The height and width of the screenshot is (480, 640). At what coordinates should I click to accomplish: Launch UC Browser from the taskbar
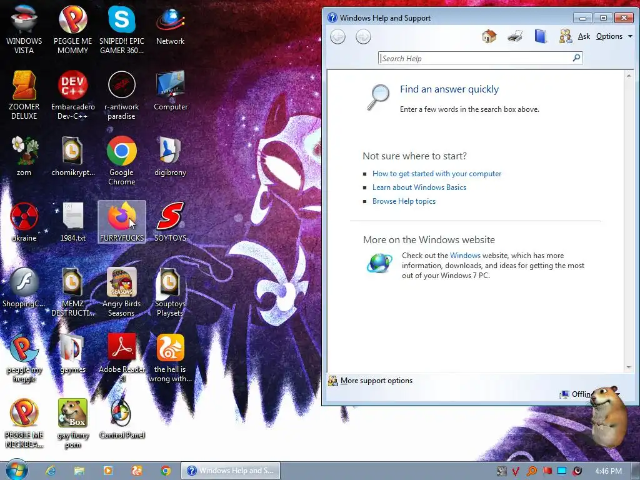point(137,471)
